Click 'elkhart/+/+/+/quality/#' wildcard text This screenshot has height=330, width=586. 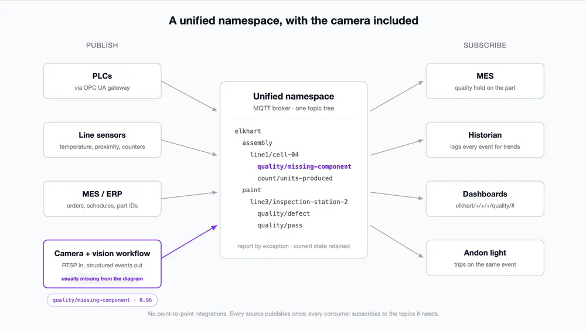pyautogui.click(x=485, y=206)
